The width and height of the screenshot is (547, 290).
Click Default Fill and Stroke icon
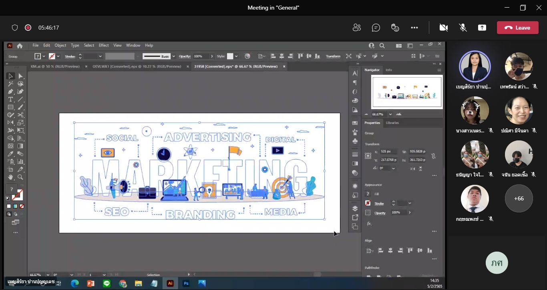(x=8, y=198)
